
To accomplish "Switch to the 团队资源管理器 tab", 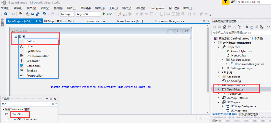I will click(x=249, y=114).
